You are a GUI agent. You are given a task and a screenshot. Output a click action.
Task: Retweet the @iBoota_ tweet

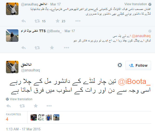pyautogui.click(x=37, y=48)
